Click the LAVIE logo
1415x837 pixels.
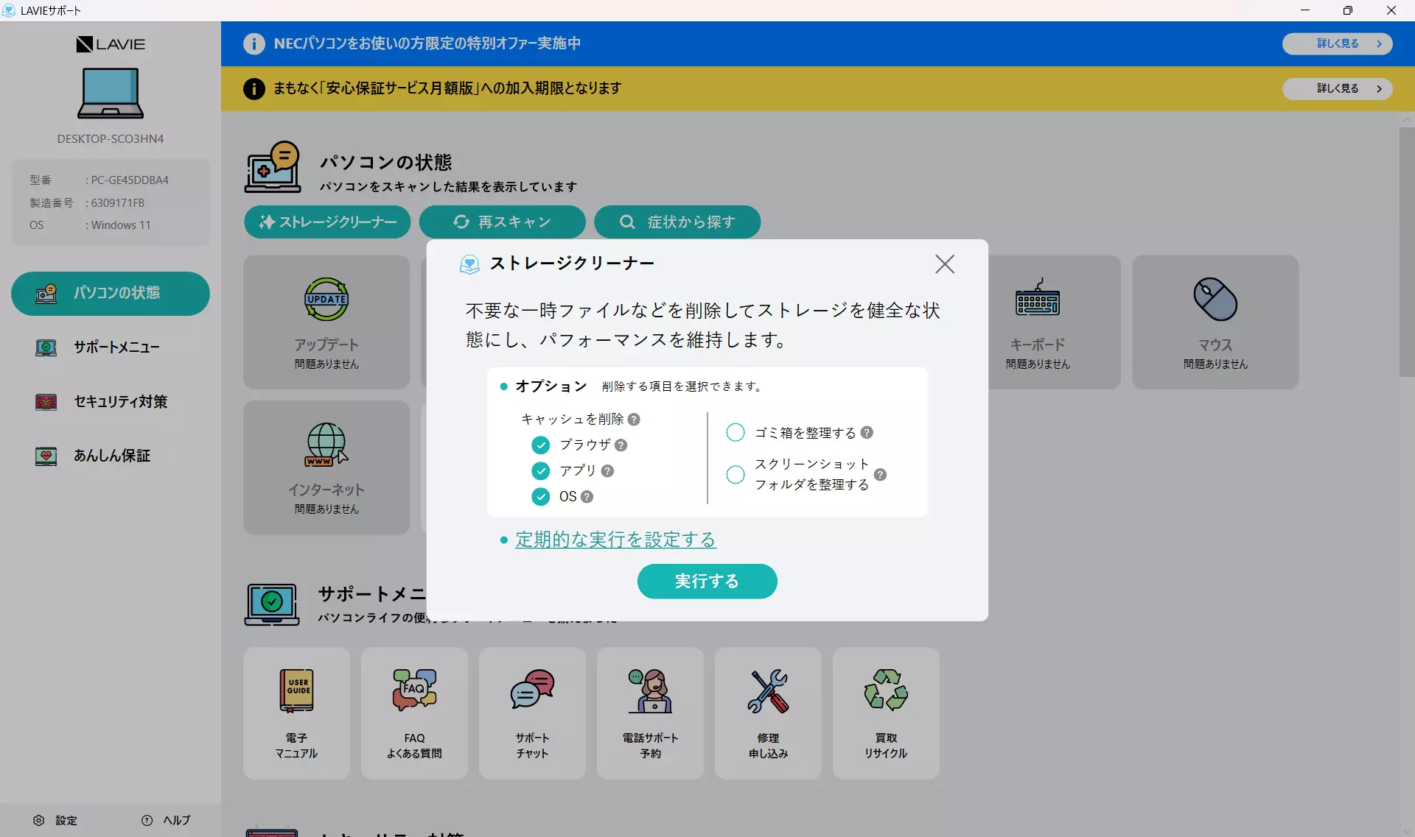111,44
